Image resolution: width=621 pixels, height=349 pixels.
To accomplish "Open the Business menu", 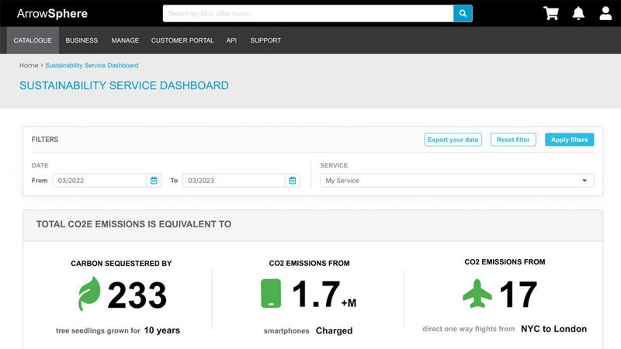I will tap(82, 40).
